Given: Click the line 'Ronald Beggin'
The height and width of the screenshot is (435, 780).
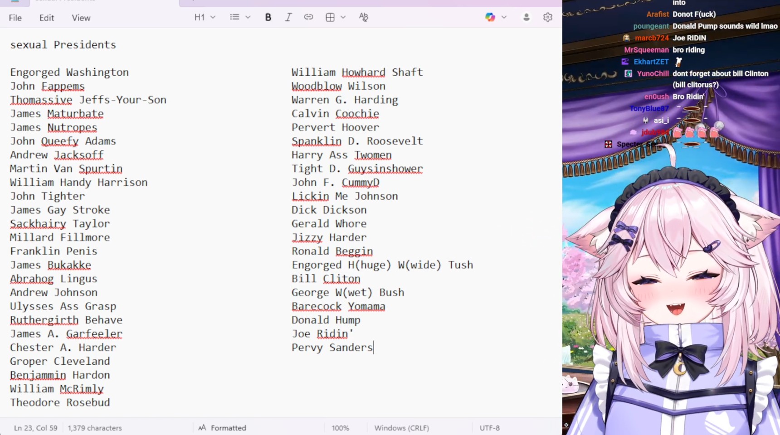Looking at the screenshot, I should [x=332, y=251].
